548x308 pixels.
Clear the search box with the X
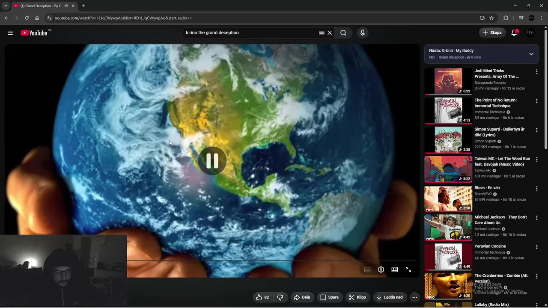coord(330,33)
